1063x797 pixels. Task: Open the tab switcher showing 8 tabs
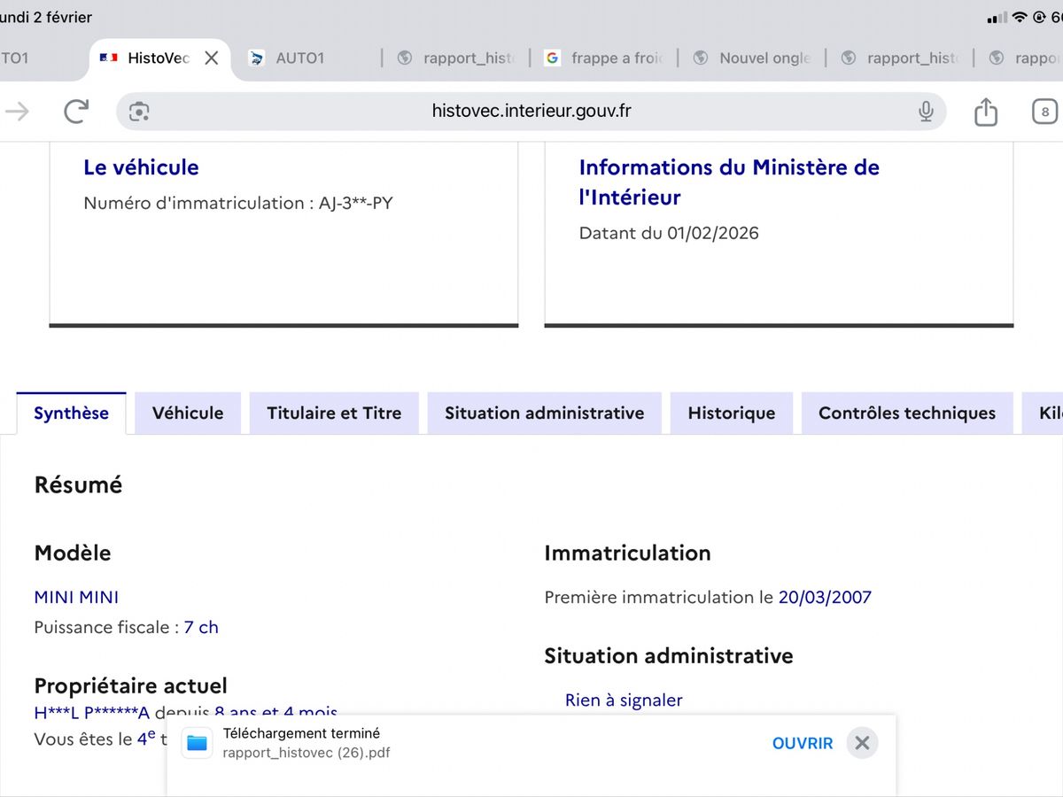[x=1044, y=112]
